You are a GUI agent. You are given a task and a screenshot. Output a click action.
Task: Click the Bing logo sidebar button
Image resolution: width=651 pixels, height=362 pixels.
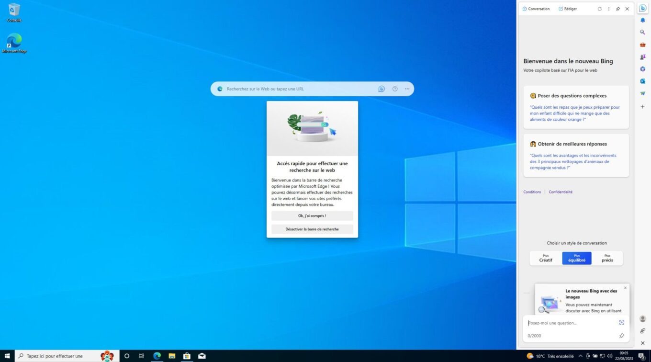(x=642, y=8)
